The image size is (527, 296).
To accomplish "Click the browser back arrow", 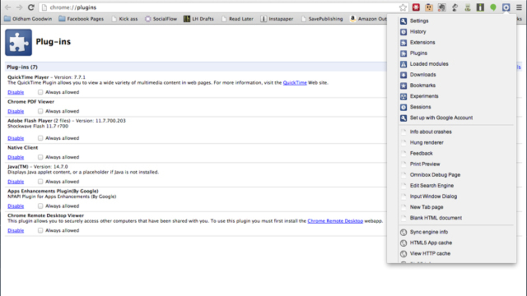I will click(x=8, y=7).
